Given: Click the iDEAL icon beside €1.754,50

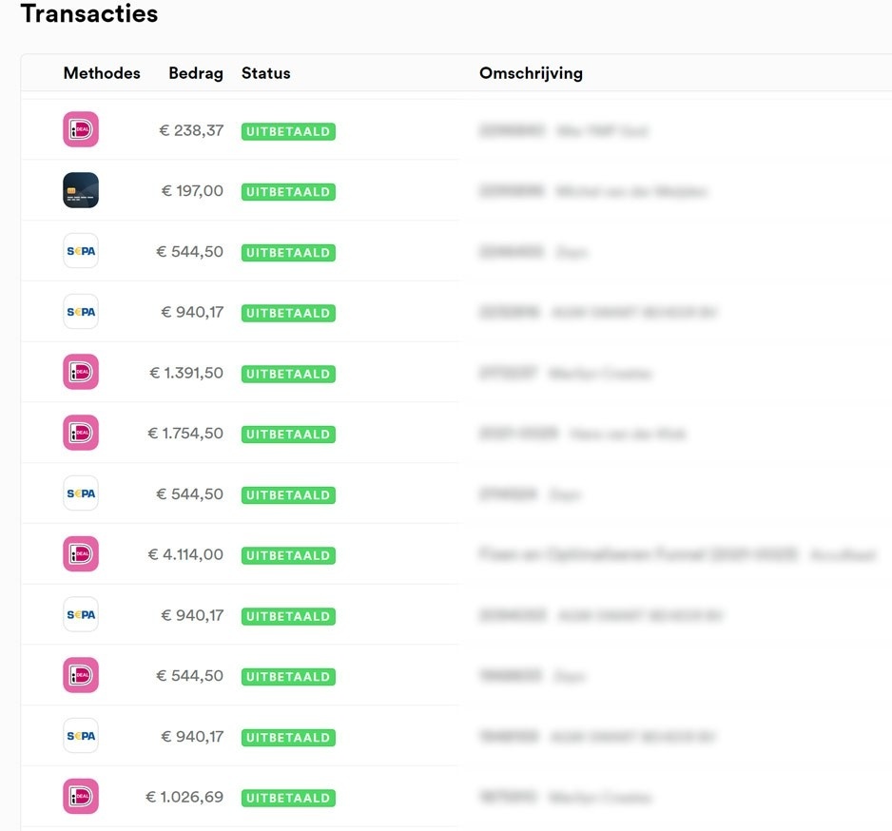Looking at the screenshot, I should point(81,434).
